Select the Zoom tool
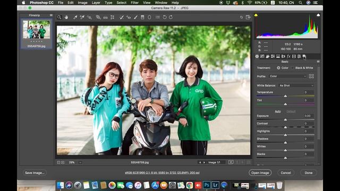The height and width of the screenshot is (191, 340). [59, 17]
